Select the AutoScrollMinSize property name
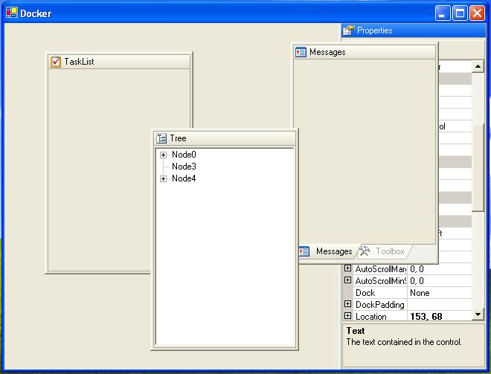 point(380,281)
